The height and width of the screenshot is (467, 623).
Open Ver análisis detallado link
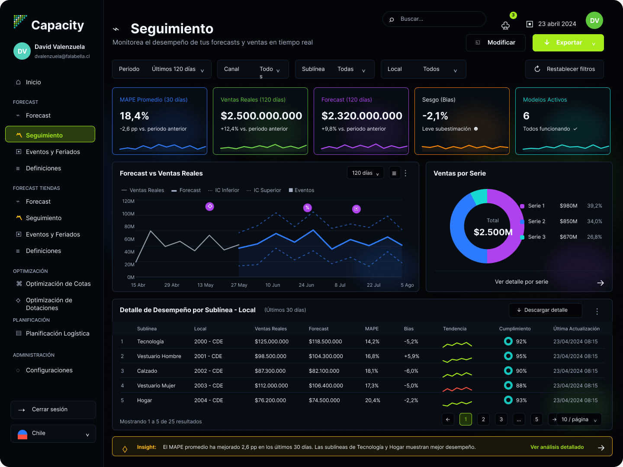point(557,447)
